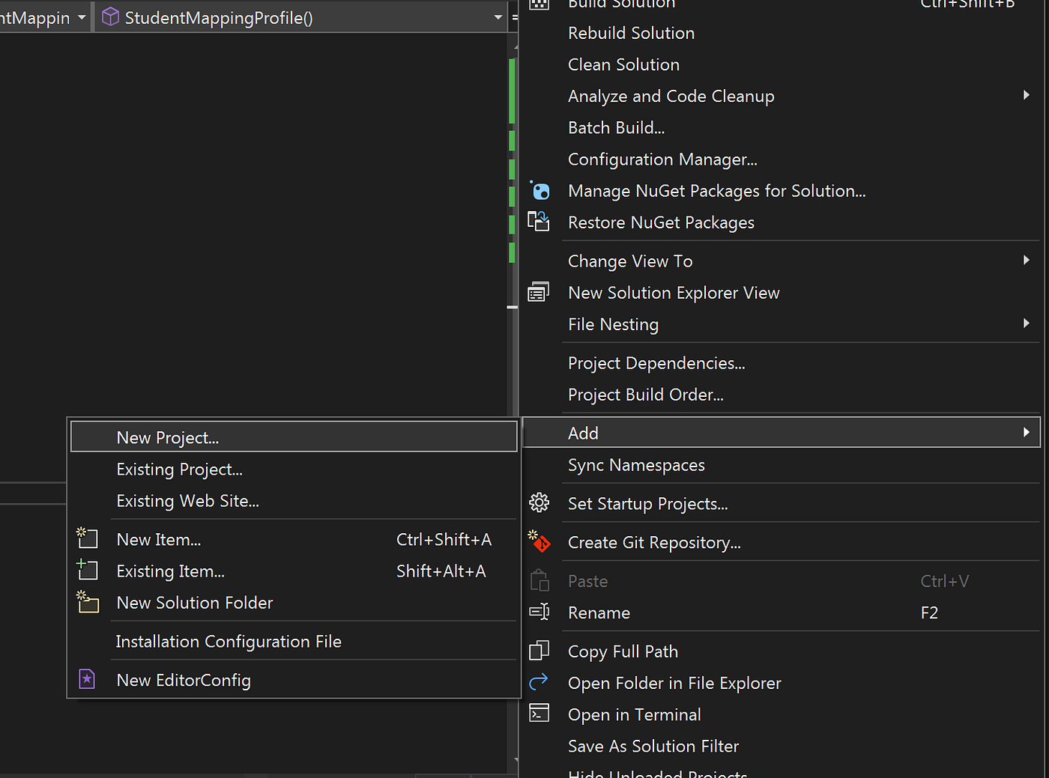
Task: Select the Create Git Repository icon
Action: [x=539, y=542]
